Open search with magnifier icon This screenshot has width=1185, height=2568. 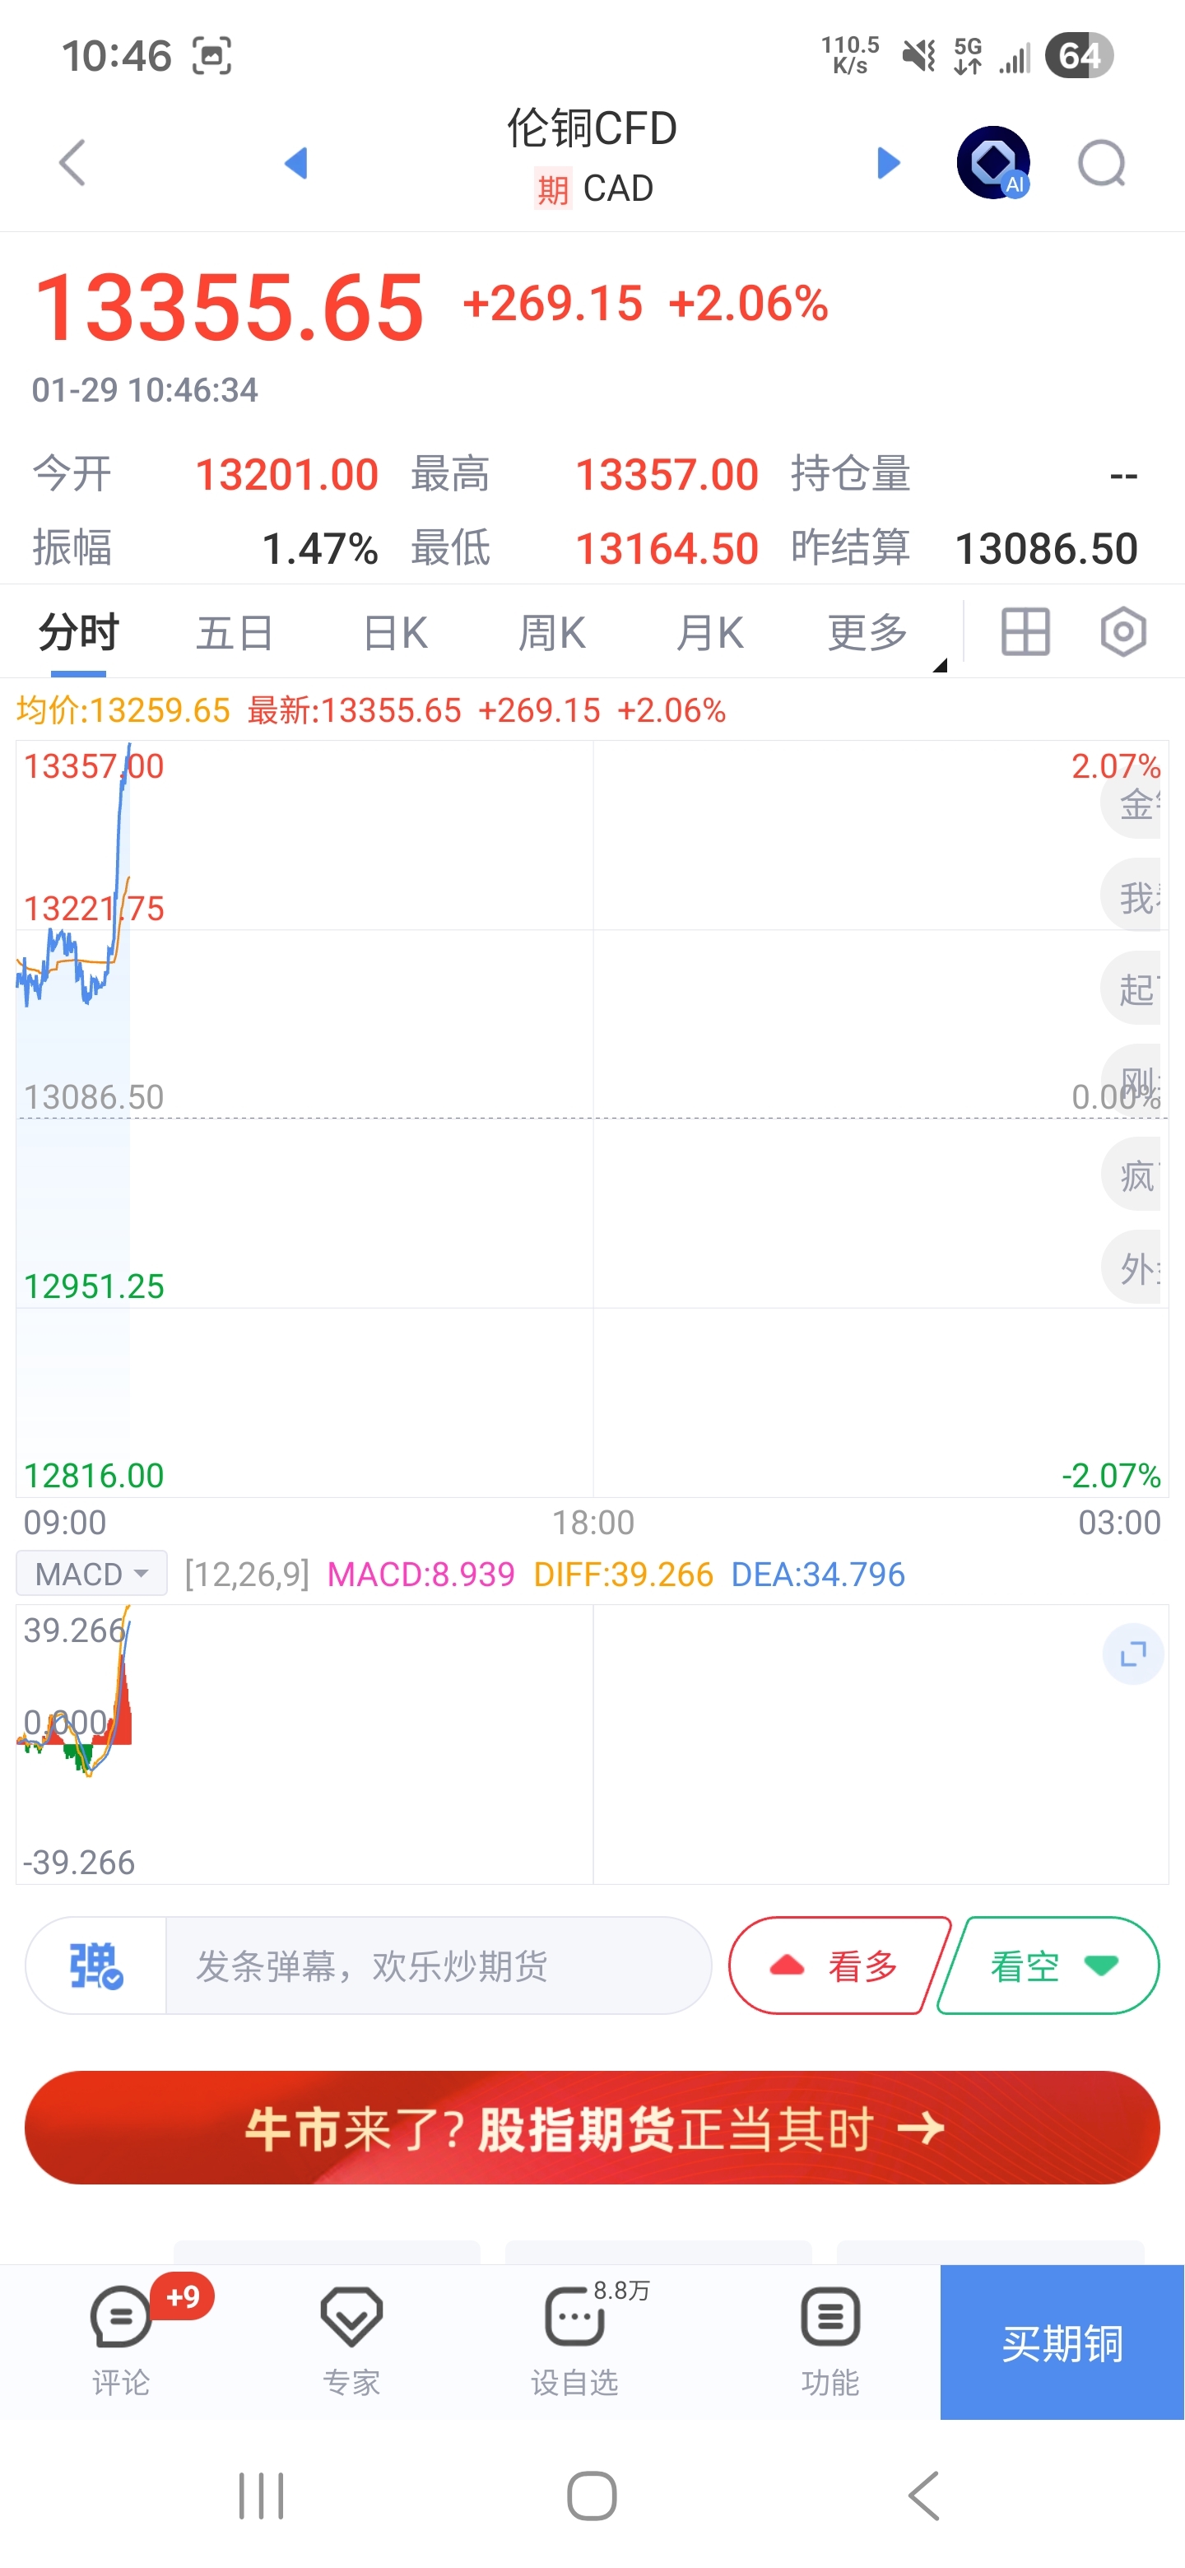[x=1101, y=164]
